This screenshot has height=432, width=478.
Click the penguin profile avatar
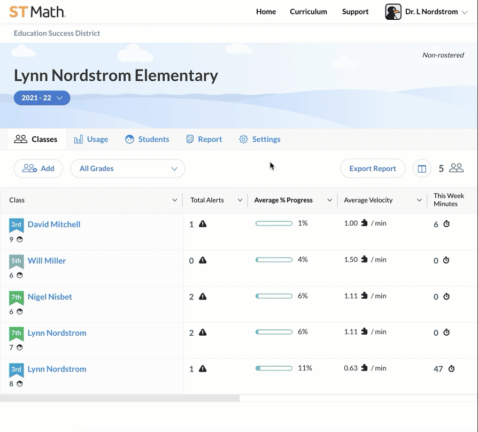click(393, 12)
